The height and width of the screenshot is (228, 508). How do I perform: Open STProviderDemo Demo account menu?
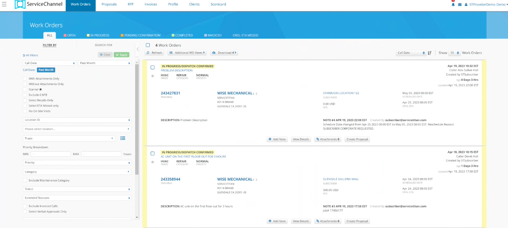[x=489, y=5]
